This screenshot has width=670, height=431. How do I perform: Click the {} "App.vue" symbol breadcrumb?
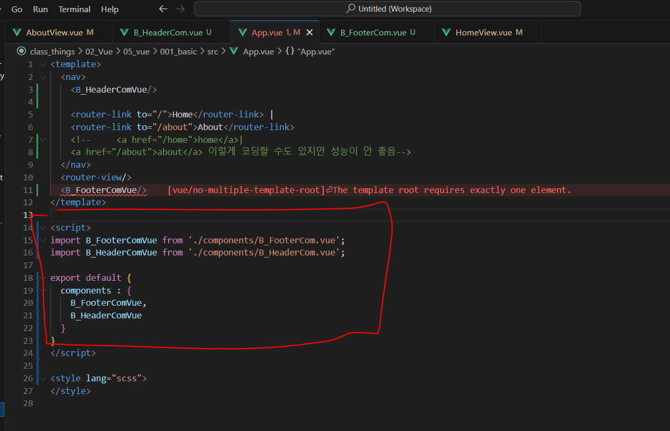[310, 51]
